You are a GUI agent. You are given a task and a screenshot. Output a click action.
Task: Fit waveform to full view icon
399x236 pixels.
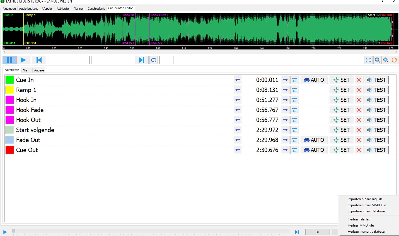coord(368,60)
